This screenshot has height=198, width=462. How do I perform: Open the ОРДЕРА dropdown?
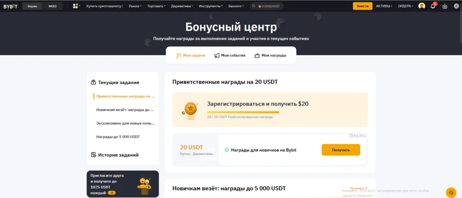pos(406,6)
